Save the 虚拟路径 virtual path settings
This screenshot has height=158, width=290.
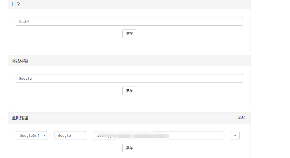[129, 148]
